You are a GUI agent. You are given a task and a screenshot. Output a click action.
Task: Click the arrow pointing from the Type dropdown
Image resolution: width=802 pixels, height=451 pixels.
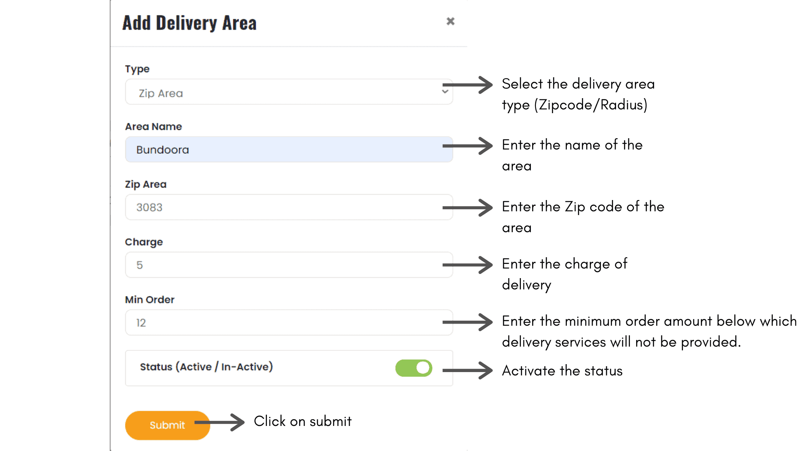pyautogui.click(x=468, y=85)
